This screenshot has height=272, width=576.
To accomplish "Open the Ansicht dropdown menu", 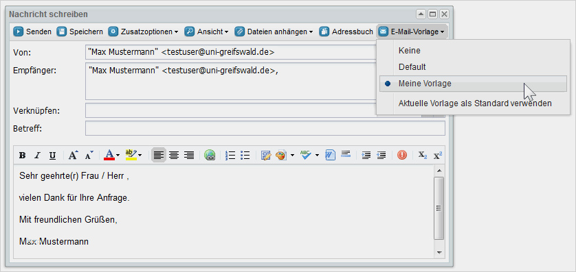I will (x=226, y=32).
